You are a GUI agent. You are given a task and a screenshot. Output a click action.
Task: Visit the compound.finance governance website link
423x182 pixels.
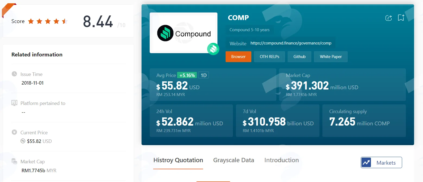pos(291,43)
